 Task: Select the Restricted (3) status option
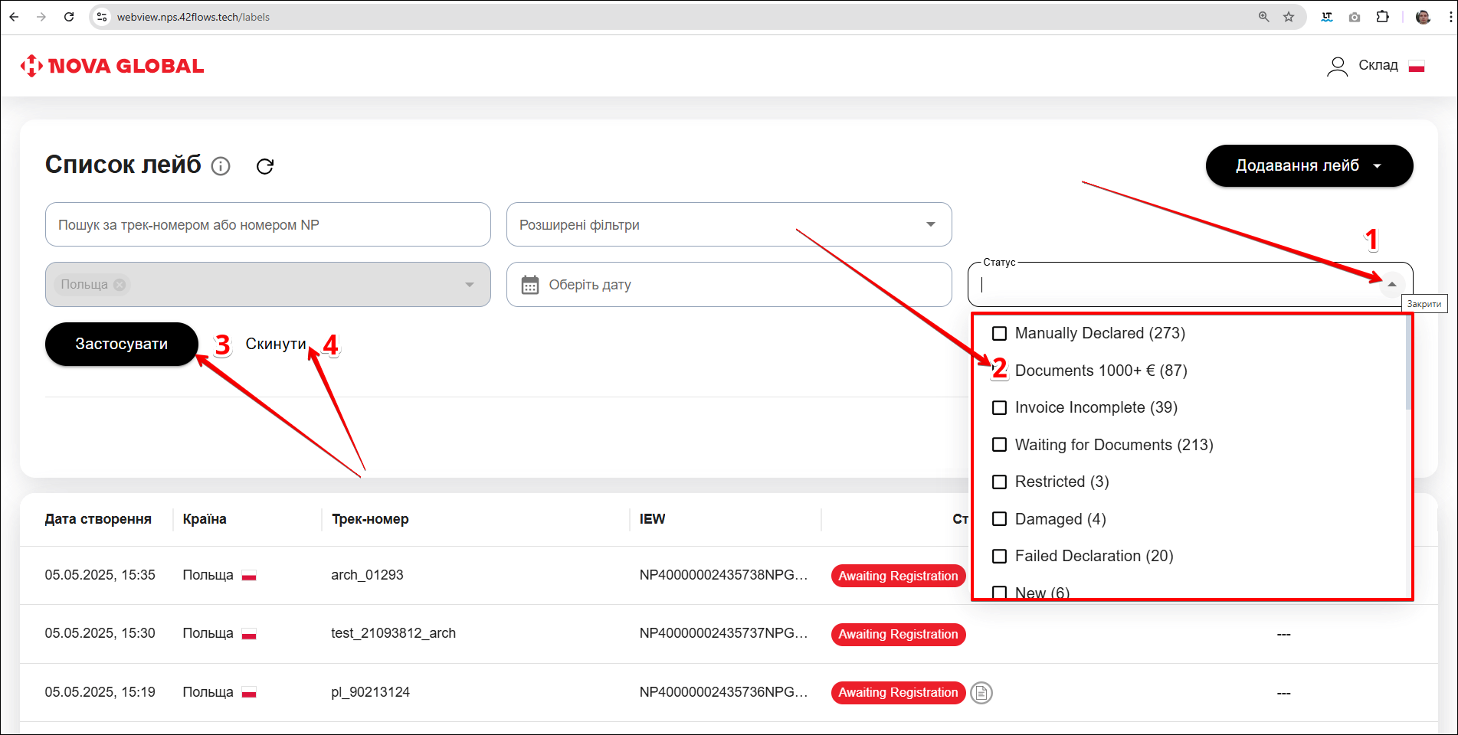(x=999, y=482)
